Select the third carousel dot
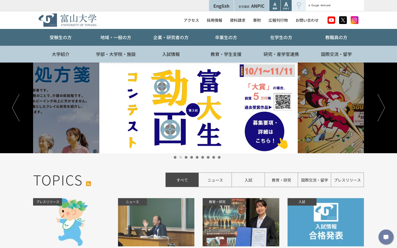This screenshot has width=397, height=248. (186, 157)
